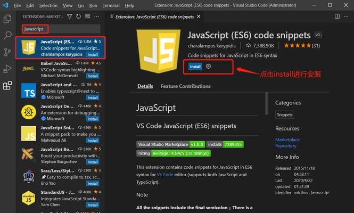Install JavaScript (ES6) snippets from the list

(93, 54)
